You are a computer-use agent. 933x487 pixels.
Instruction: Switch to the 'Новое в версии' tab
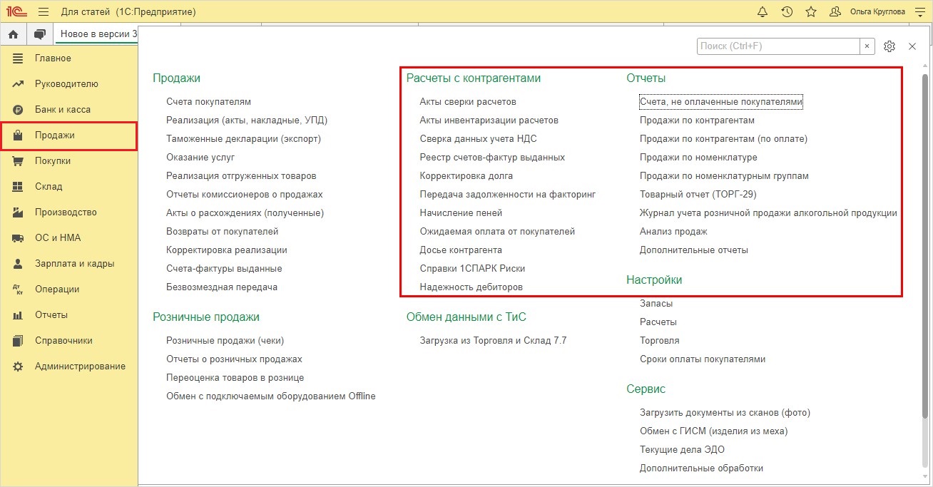tap(97, 34)
